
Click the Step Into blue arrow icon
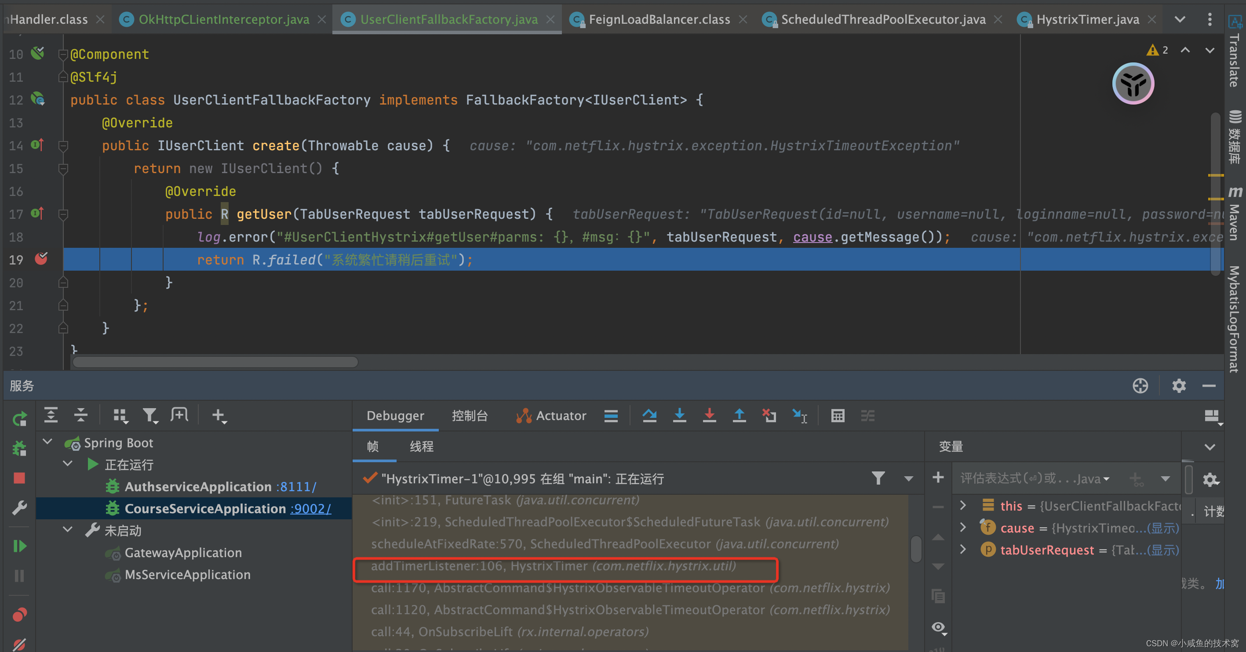(x=680, y=416)
